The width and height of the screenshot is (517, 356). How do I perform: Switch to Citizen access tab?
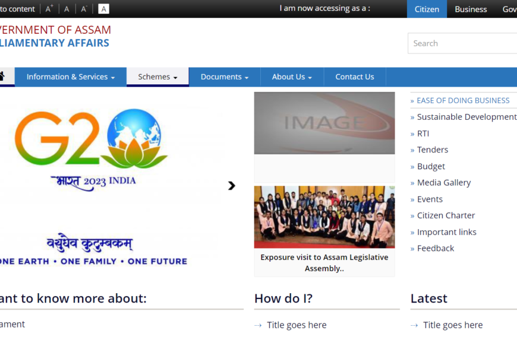tap(427, 9)
